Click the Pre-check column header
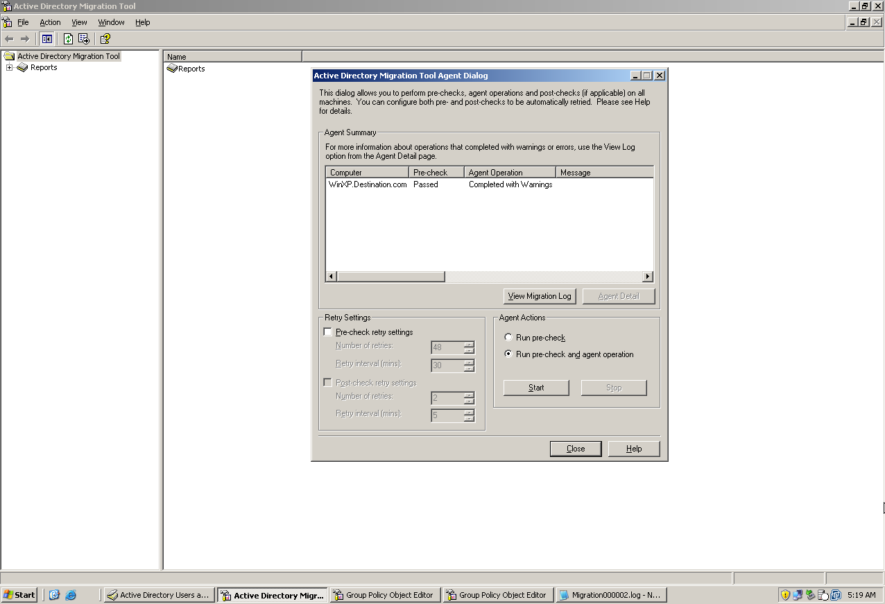 [x=437, y=172]
